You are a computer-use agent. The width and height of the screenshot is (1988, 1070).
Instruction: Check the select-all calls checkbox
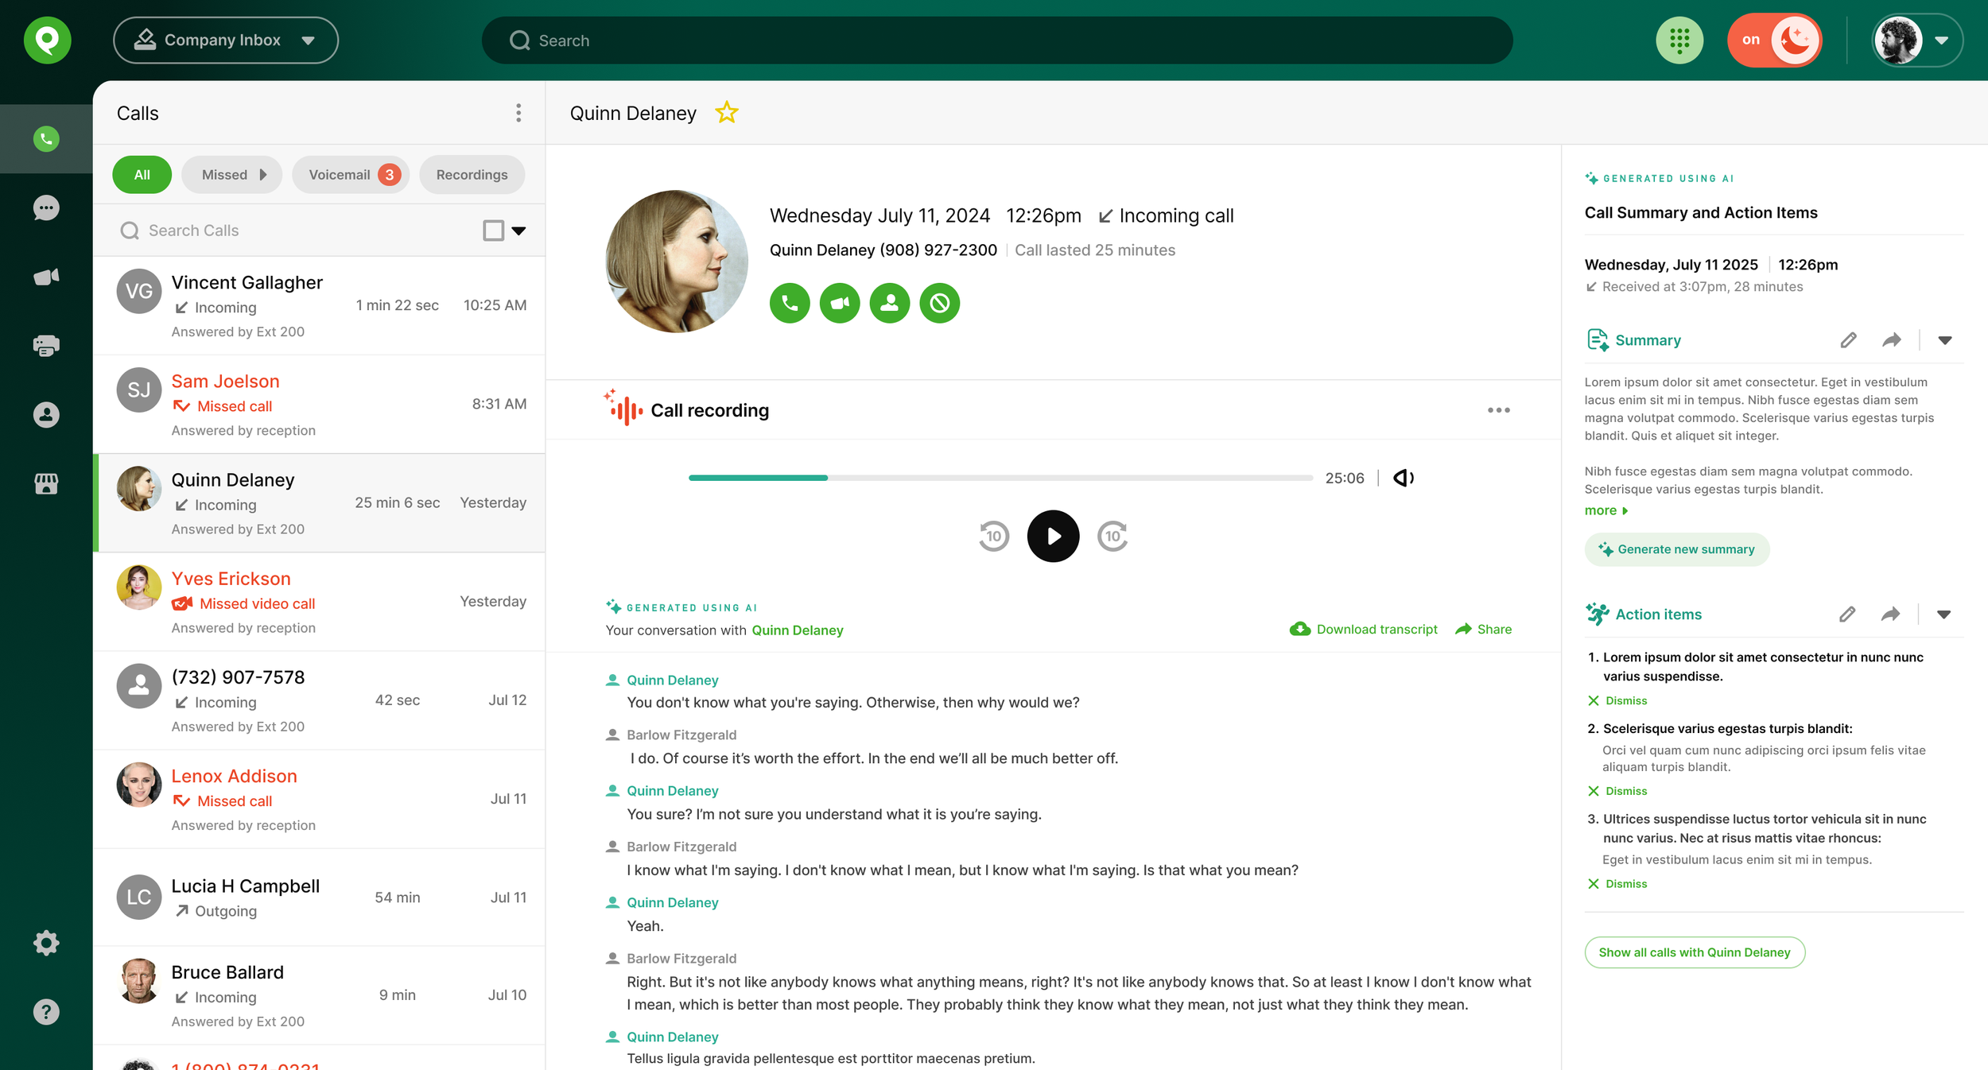point(494,230)
